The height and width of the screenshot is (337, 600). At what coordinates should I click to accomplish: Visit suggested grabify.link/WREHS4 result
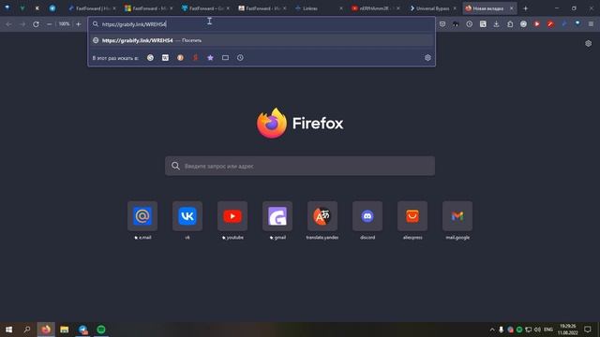tap(262, 40)
